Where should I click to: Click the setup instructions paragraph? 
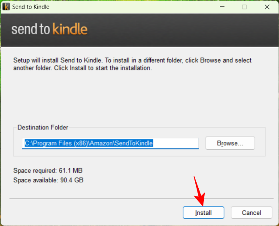(x=132, y=64)
